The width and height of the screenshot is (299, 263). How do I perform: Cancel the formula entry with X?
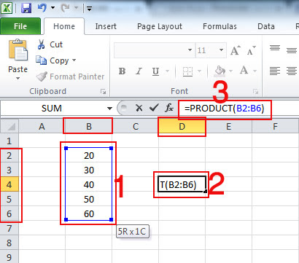(139, 108)
